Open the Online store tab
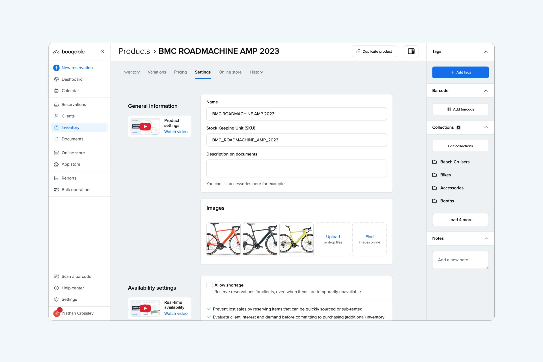 [x=230, y=72]
